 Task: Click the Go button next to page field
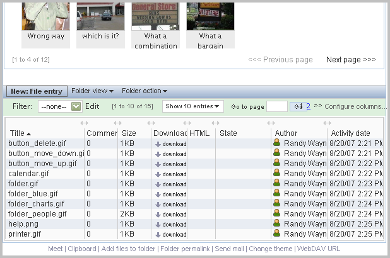click(x=298, y=106)
